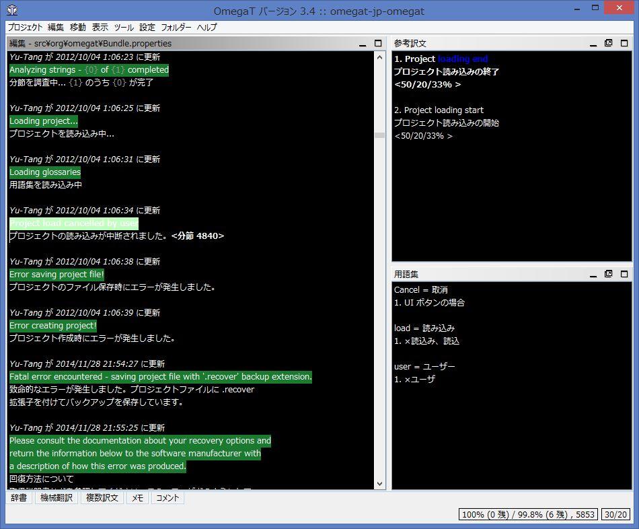Open the ヘルプ menu
This screenshot has width=639, height=529.
point(207,28)
